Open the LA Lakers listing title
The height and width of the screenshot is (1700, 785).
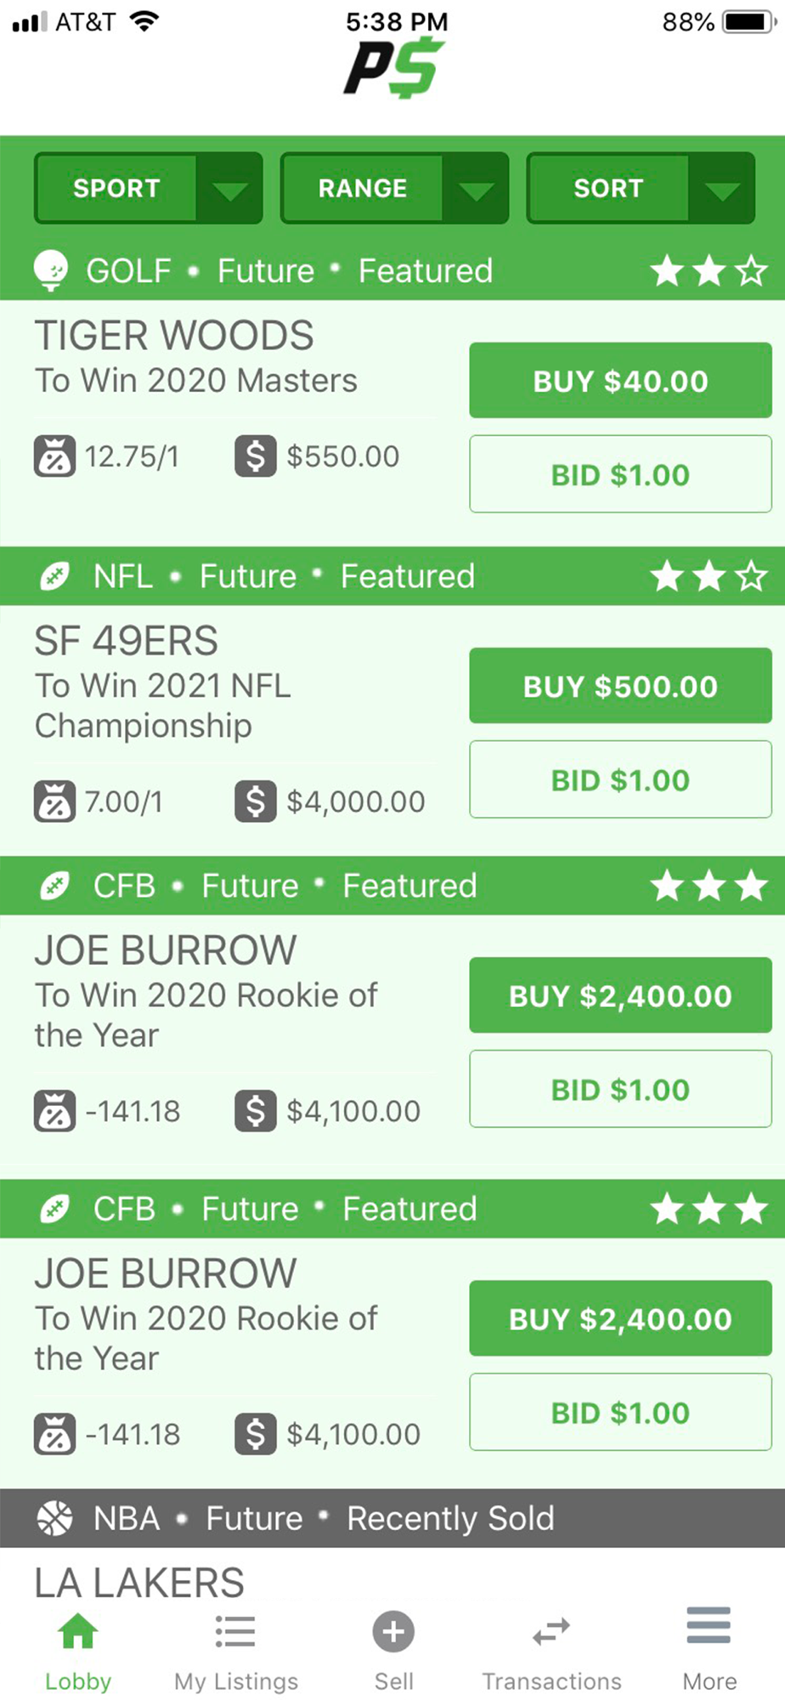139,1583
